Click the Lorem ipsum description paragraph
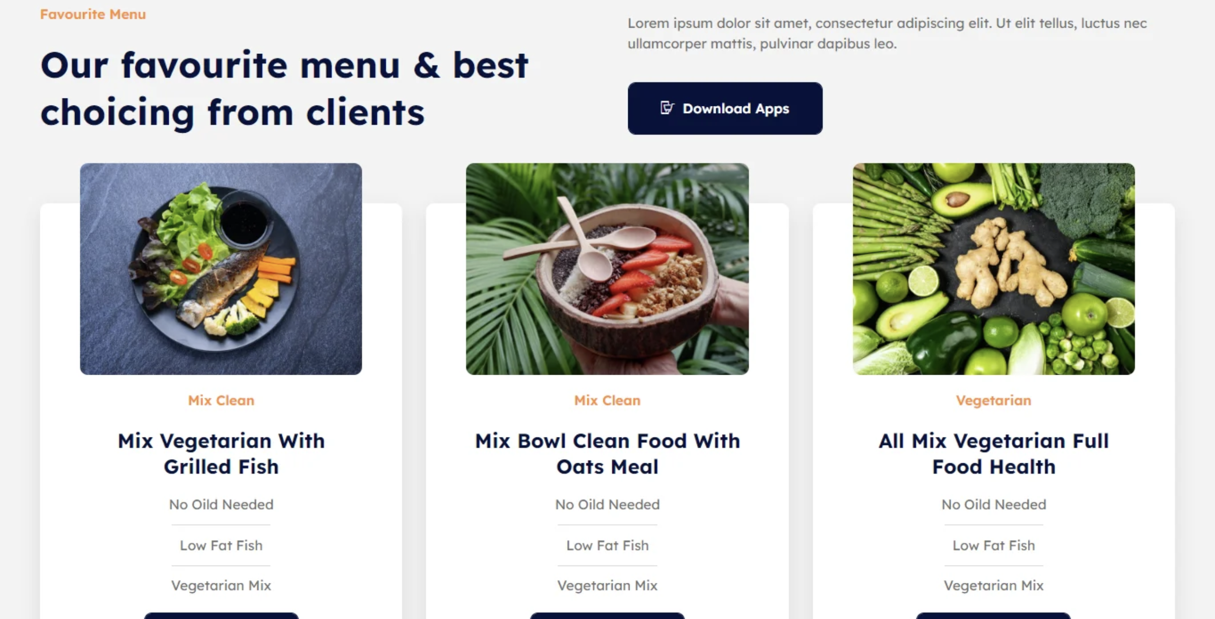The width and height of the screenshot is (1215, 619). click(887, 33)
